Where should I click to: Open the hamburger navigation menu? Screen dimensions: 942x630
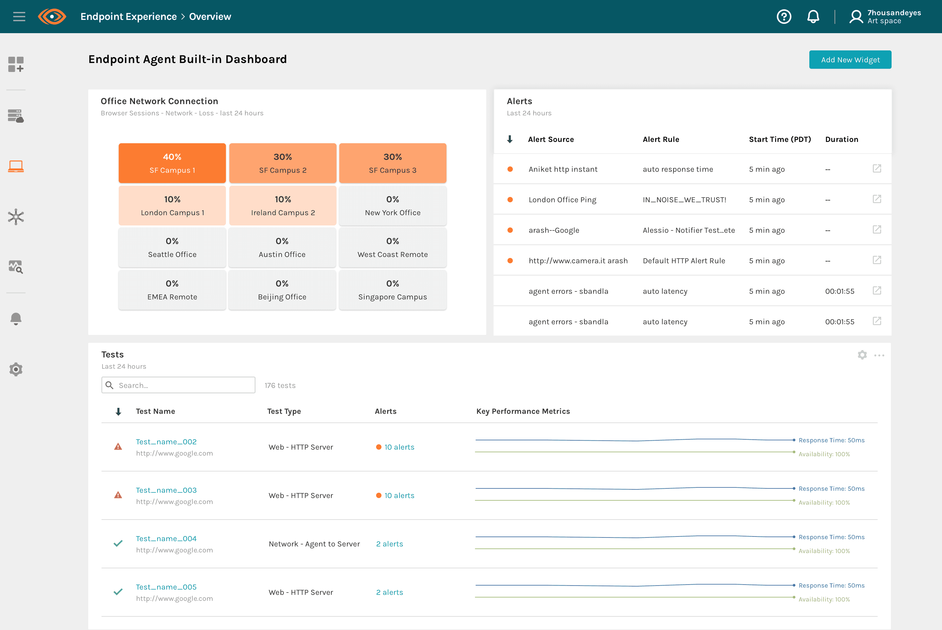coord(19,17)
